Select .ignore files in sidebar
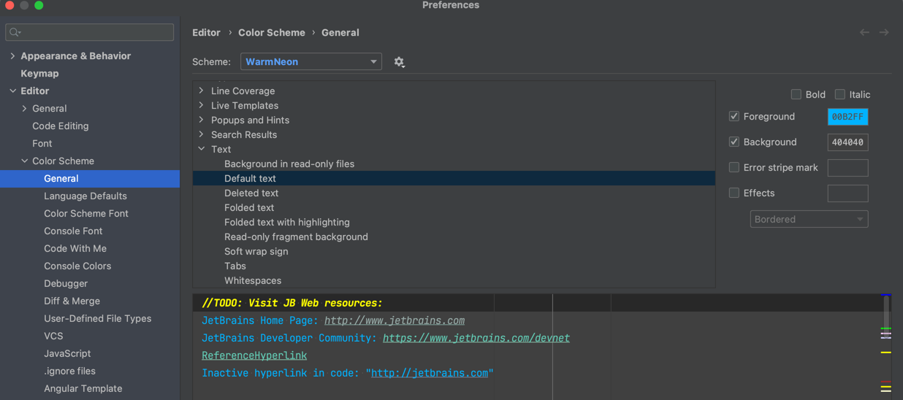903x400 pixels. (69, 371)
